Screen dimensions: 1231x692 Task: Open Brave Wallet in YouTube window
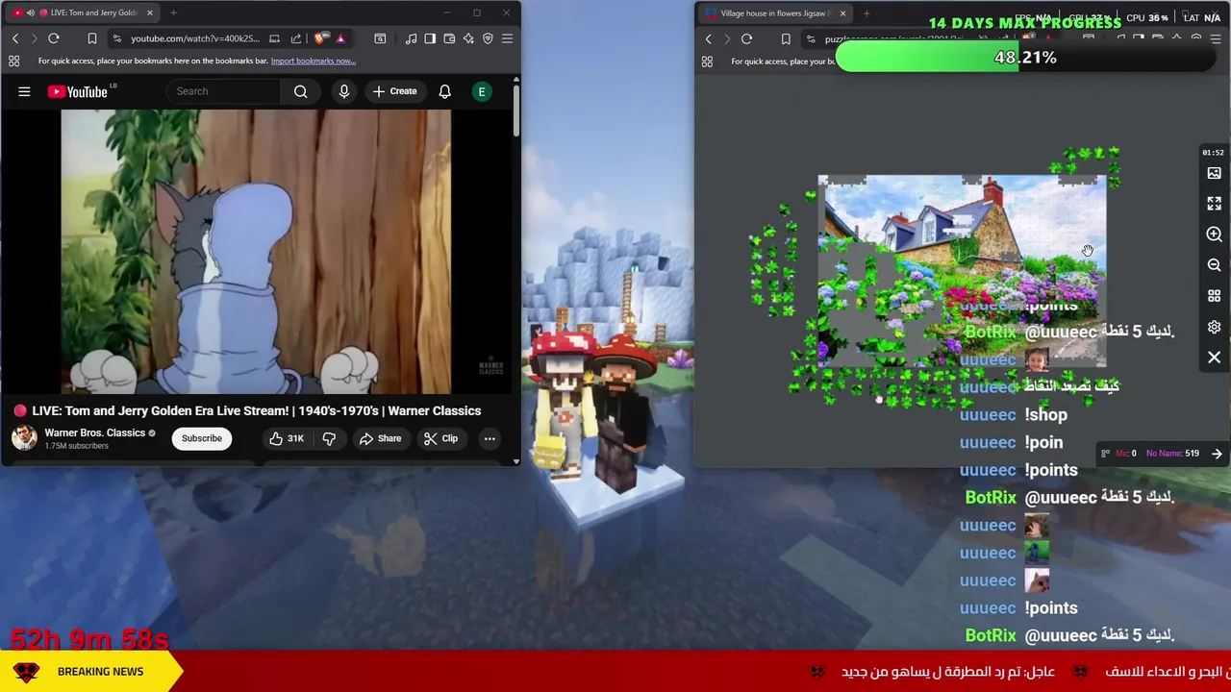tap(449, 38)
